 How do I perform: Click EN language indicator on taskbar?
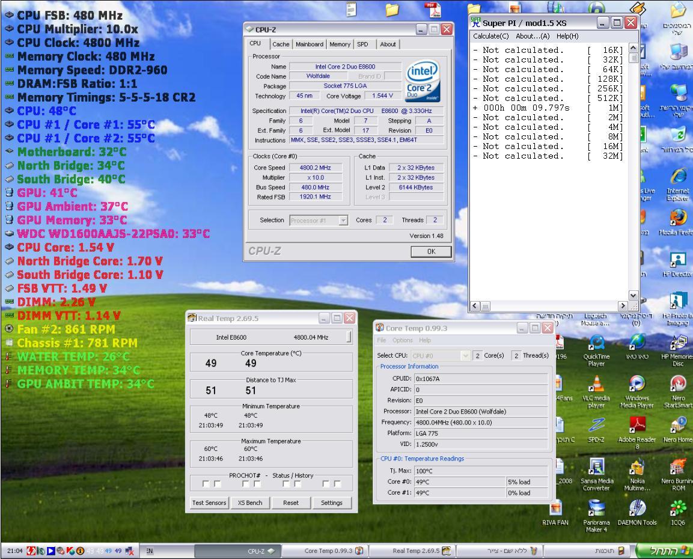click(150, 551)
